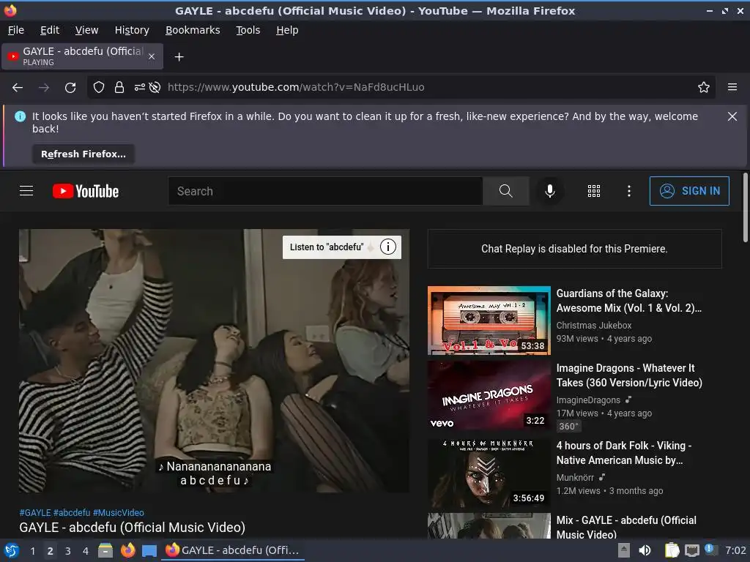750x562 pixels.
Task: Click the 360° badge under Imagine Dragons video
Action: 568,427
